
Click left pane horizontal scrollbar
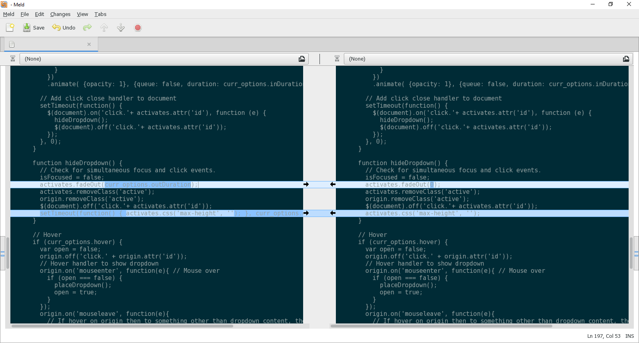[122, 326]
